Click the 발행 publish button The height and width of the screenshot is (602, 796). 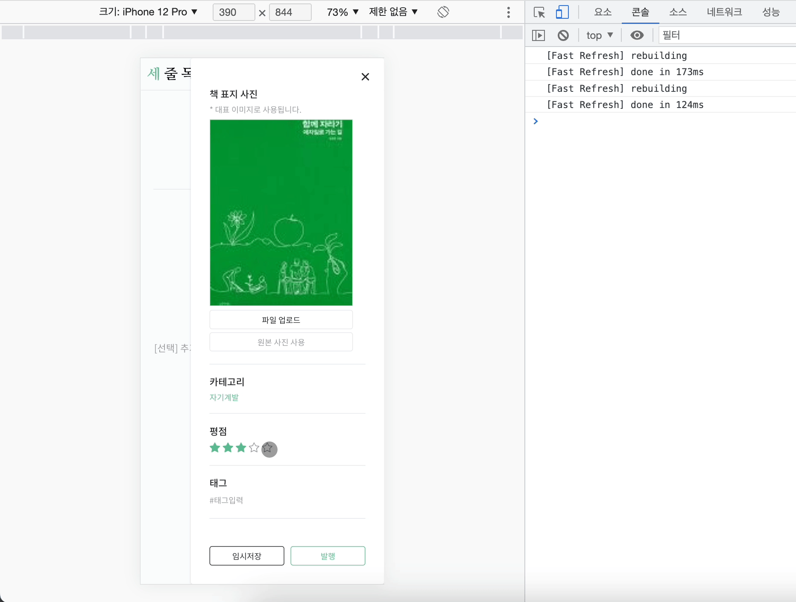(x=328, y=556)
